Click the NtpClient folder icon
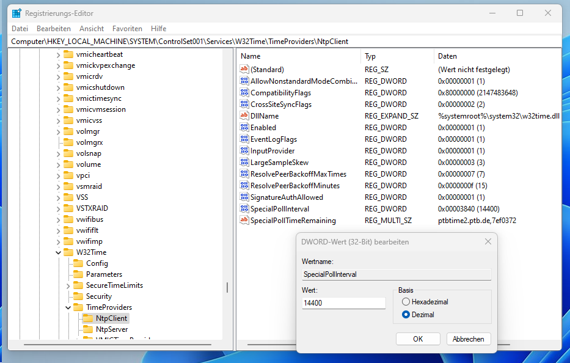The height and width of the screenshot is (363, 570). [88, 318]
